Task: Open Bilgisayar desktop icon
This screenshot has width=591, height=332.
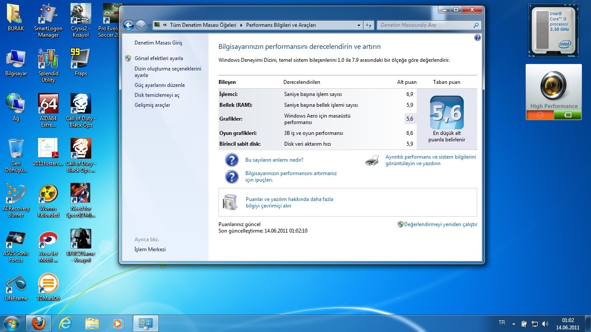Action: tap(16, 63)
